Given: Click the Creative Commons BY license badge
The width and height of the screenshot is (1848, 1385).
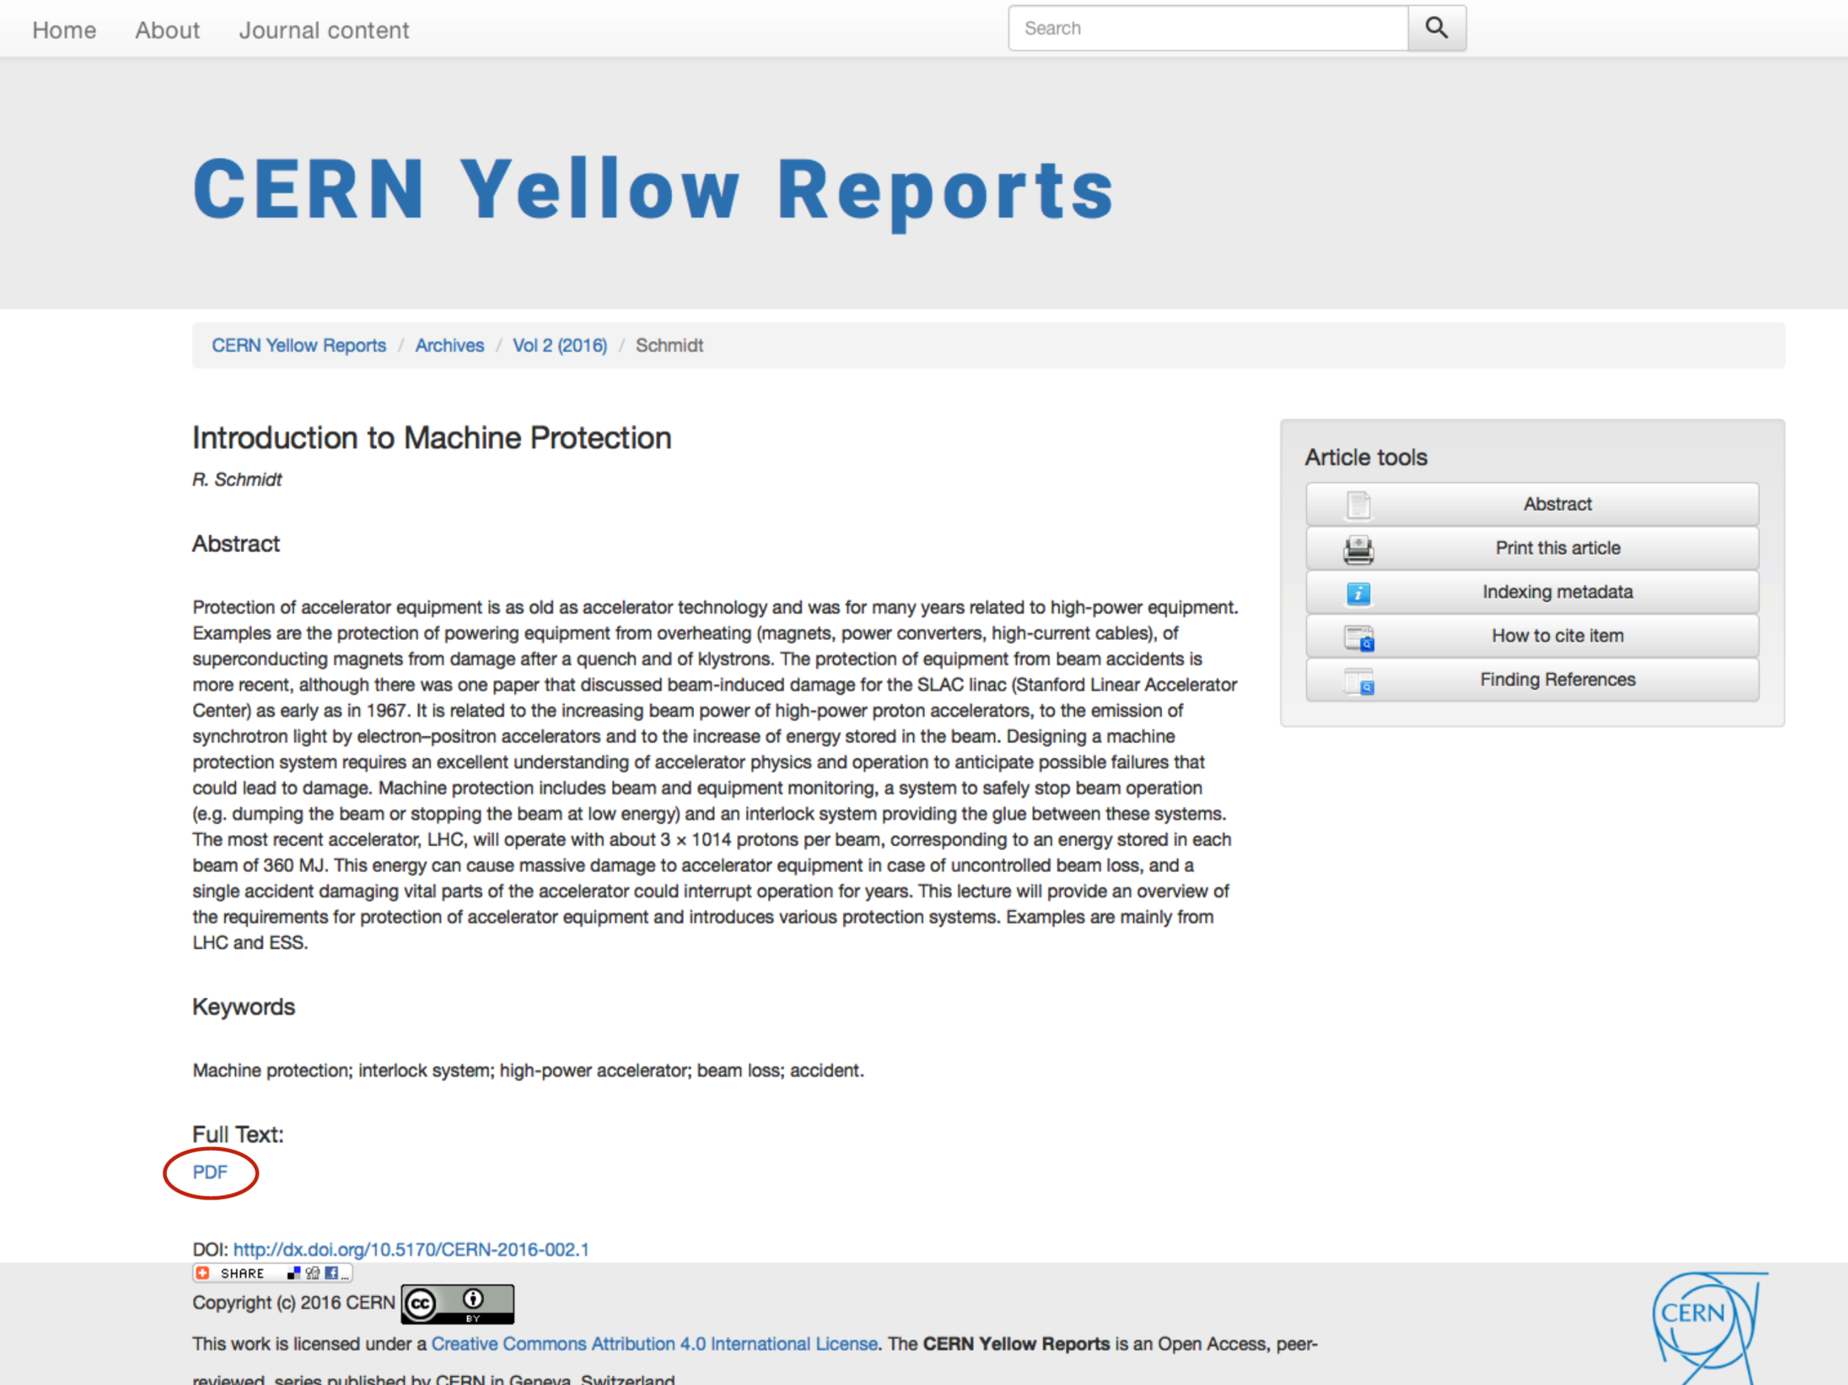Looking at the screenshot, I should tap(457, 1304).
